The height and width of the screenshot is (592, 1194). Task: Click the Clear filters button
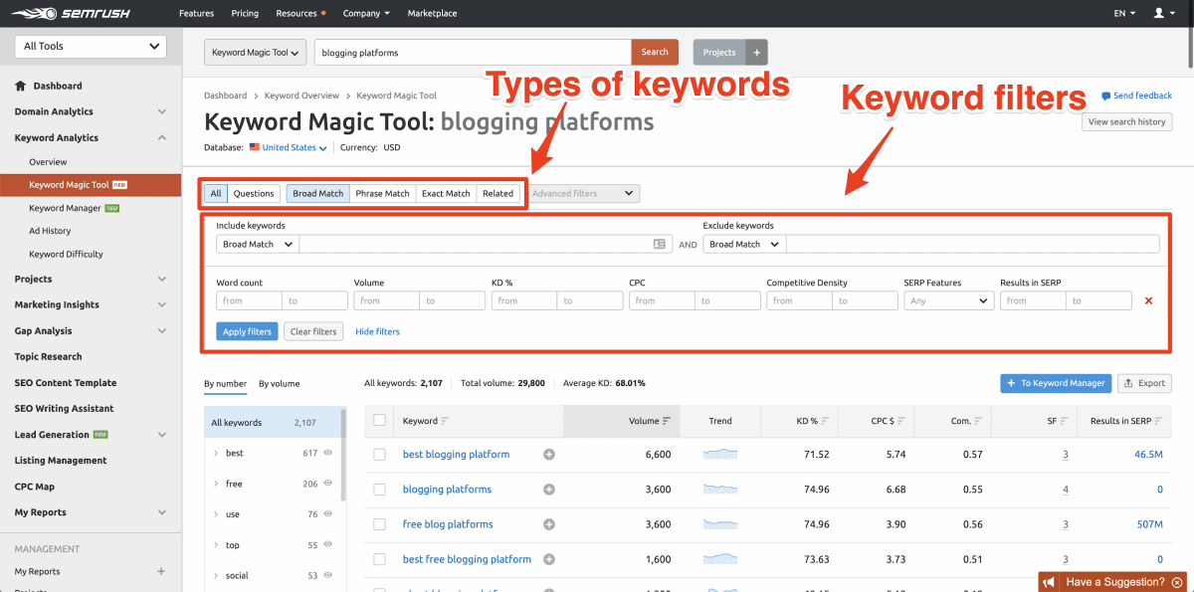click(313, 331)
